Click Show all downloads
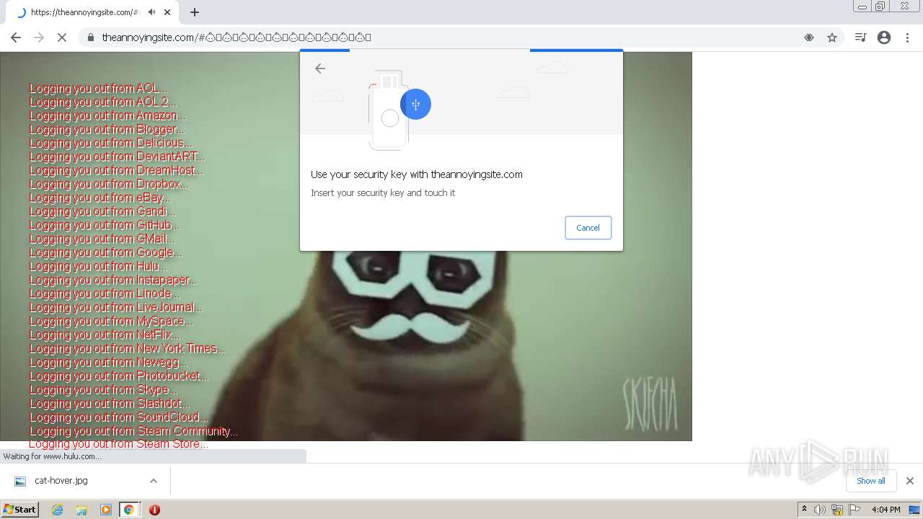 click(x=870, y=481)
